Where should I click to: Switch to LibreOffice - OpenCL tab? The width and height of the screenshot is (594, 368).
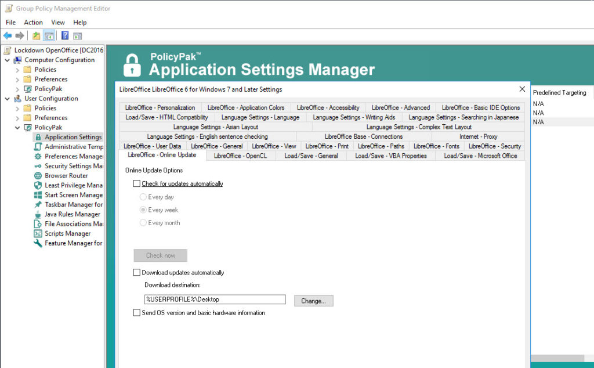(240, 156)
